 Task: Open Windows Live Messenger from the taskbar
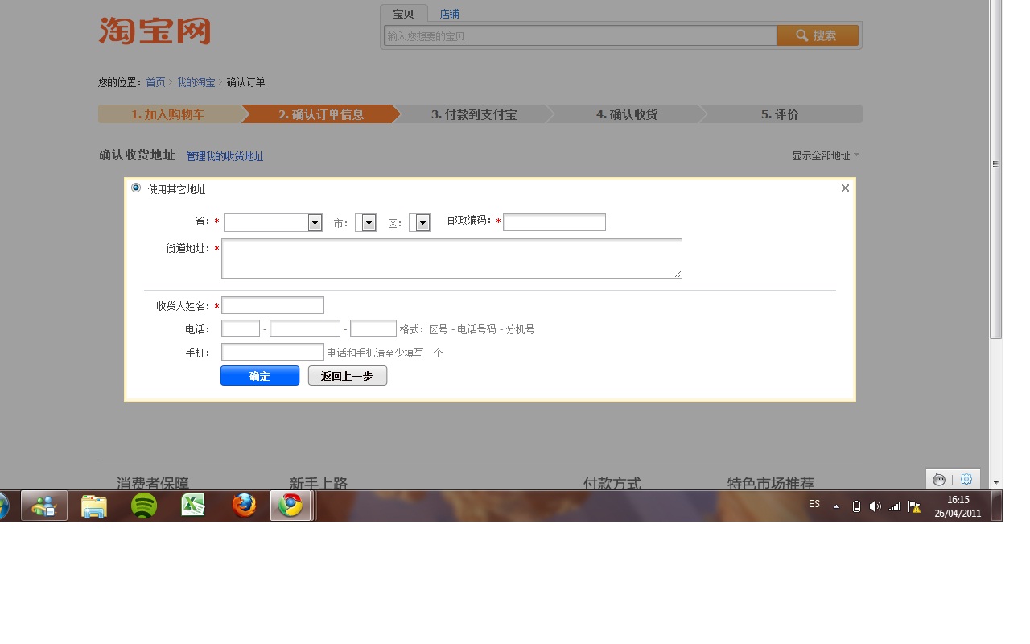tap(43, 506)
